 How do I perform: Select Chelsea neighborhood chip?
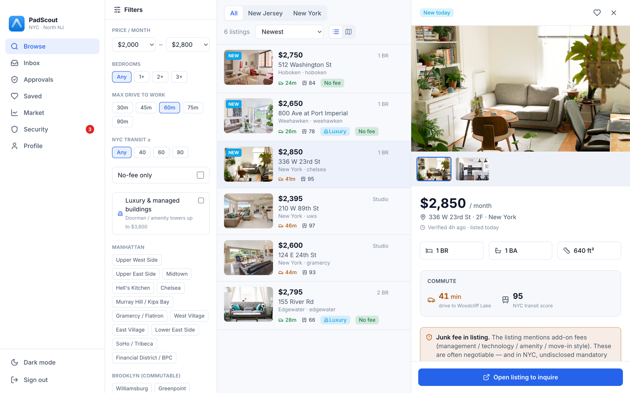coord(170,288)
